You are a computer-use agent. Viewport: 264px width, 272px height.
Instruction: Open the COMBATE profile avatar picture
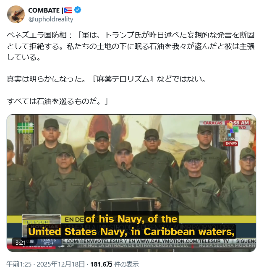(x=16, y=14)
